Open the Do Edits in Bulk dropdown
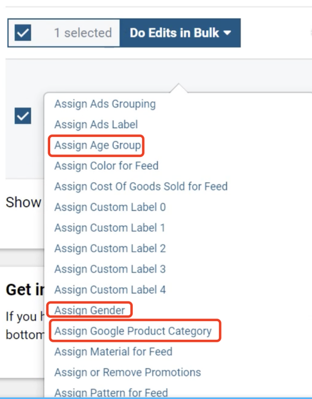 (x=179, y=33)
